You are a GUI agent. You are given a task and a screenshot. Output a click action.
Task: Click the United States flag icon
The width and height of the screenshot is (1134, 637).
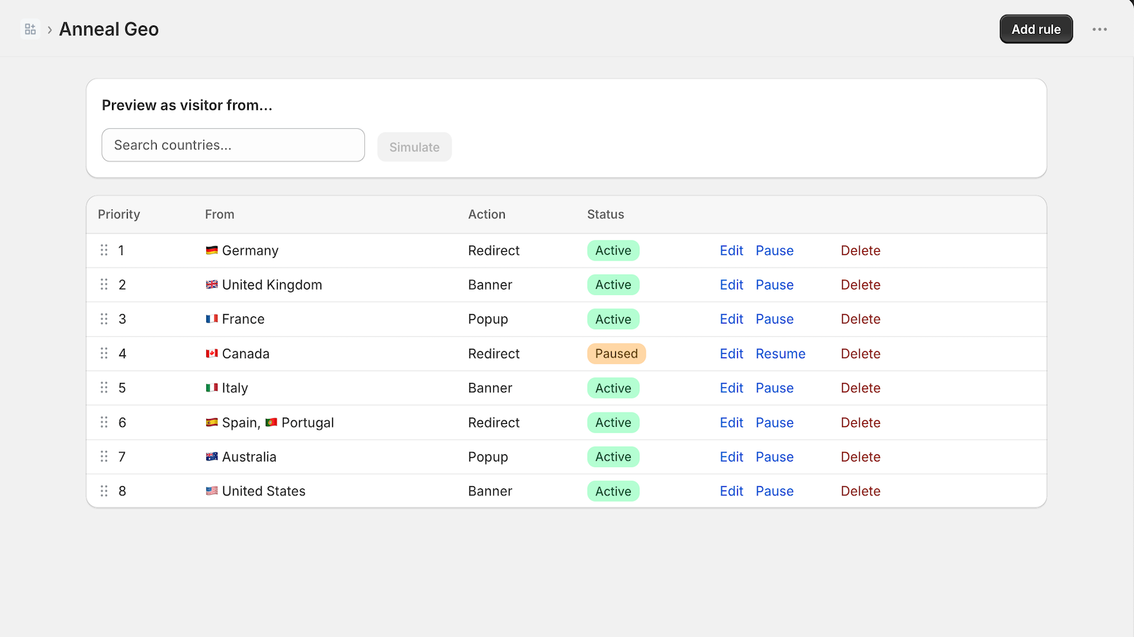212,491
